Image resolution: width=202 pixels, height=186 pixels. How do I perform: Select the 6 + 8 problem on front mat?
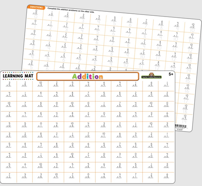click(x=166, y=176)
